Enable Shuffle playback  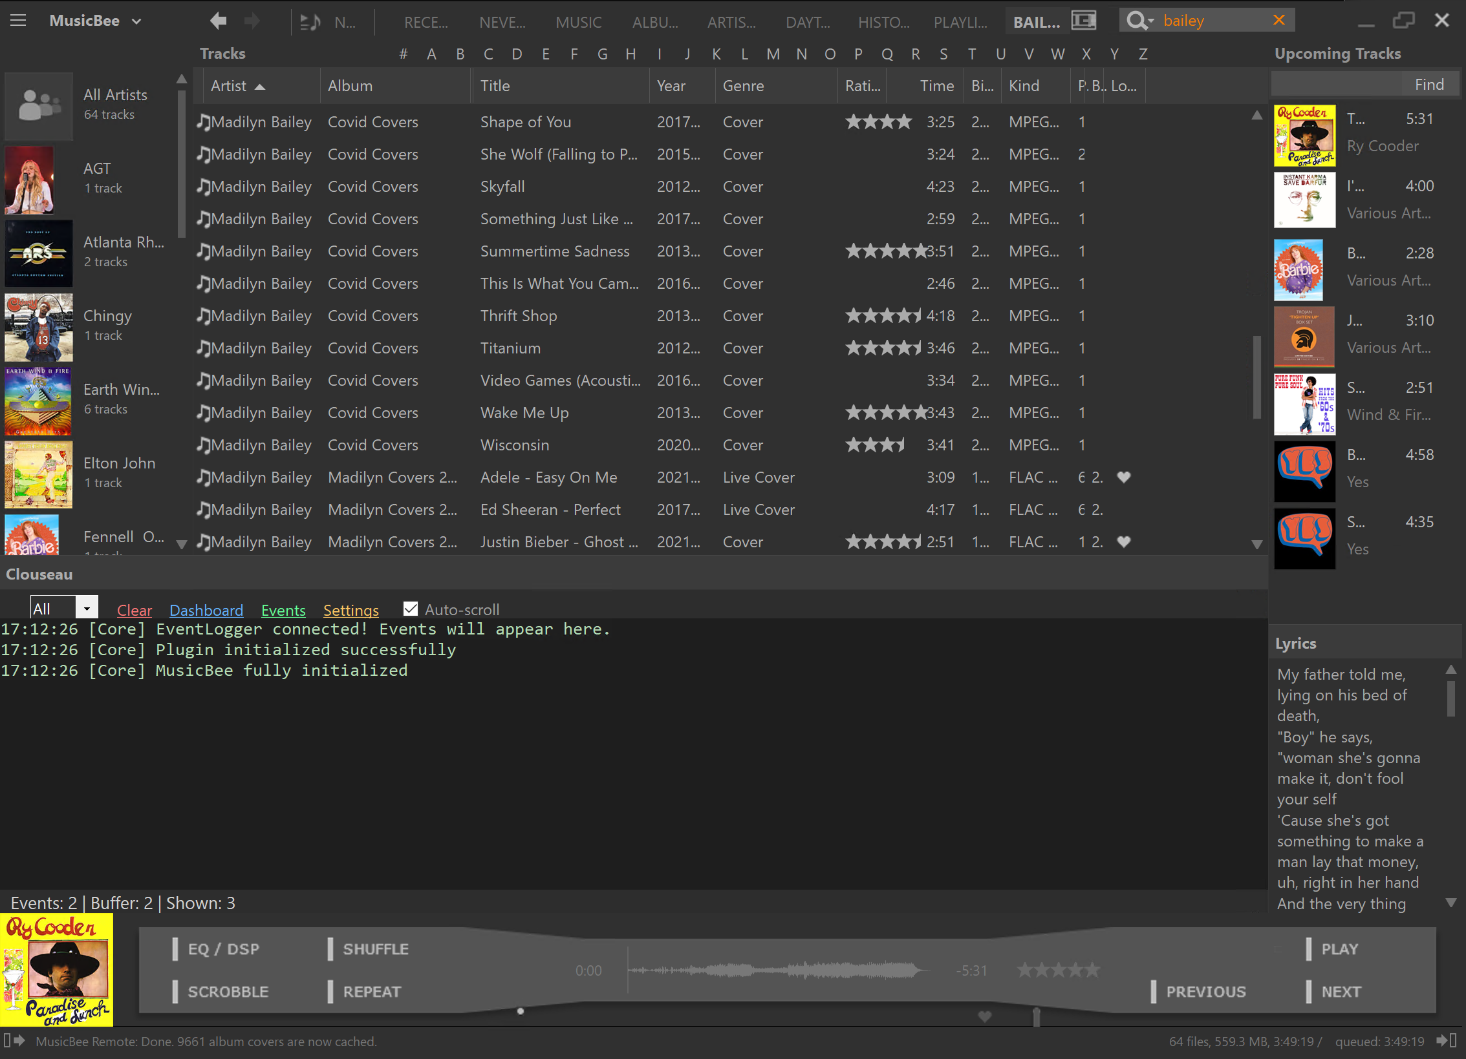[x=375, y=949]
